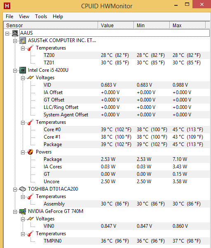This screenshot has height=248, width=211.
Task: Click the Max column header
Action: click(x=188, y=25)
